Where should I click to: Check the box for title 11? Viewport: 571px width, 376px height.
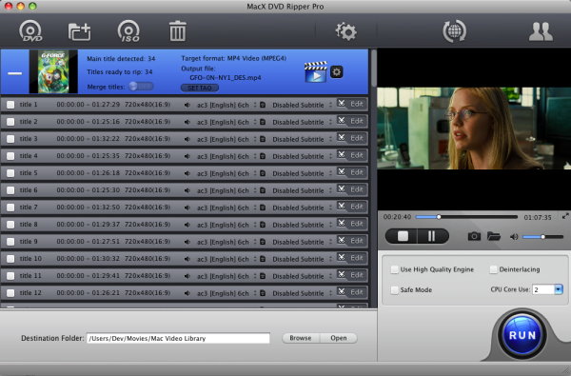pos(10,276)
